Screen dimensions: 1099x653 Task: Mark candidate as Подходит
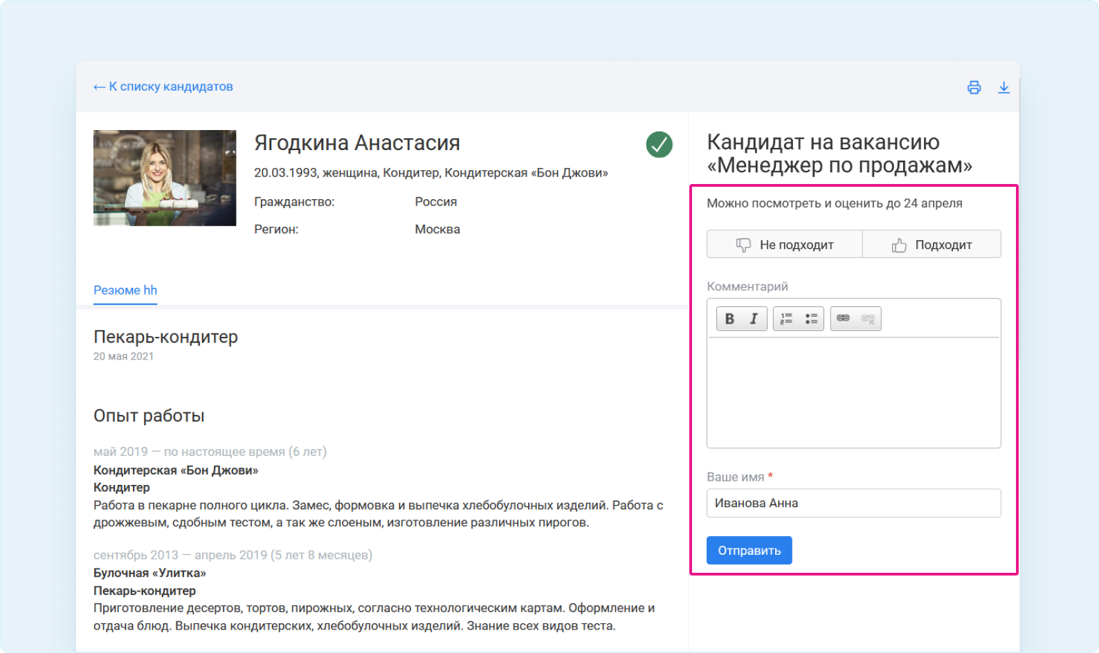coord(932,244)
